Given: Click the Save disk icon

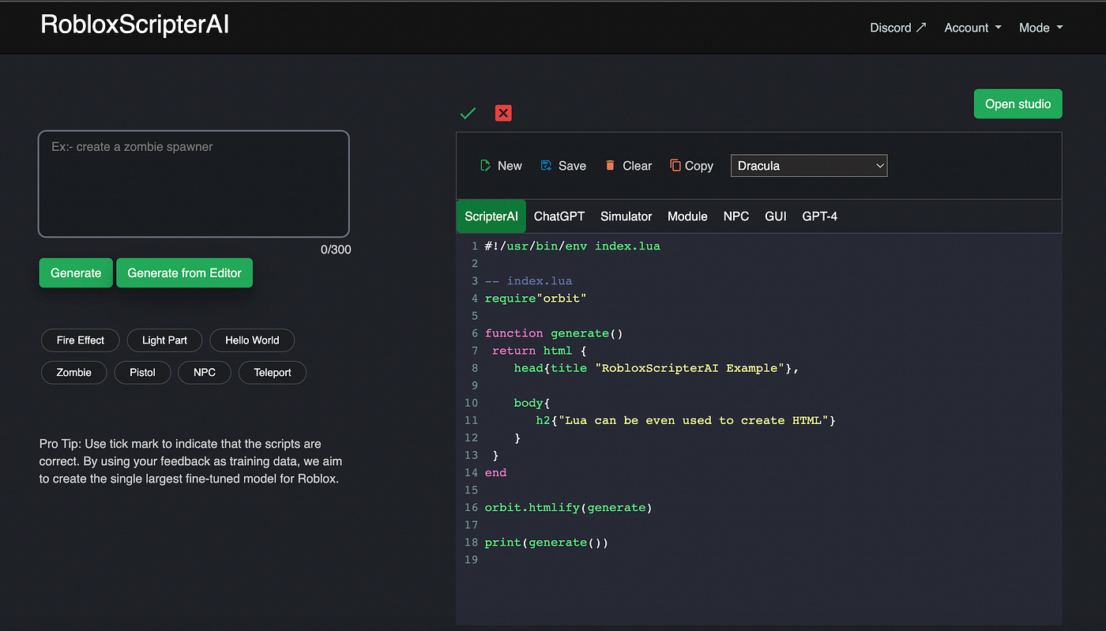Looking at the screenshot, I should point(546,166).
